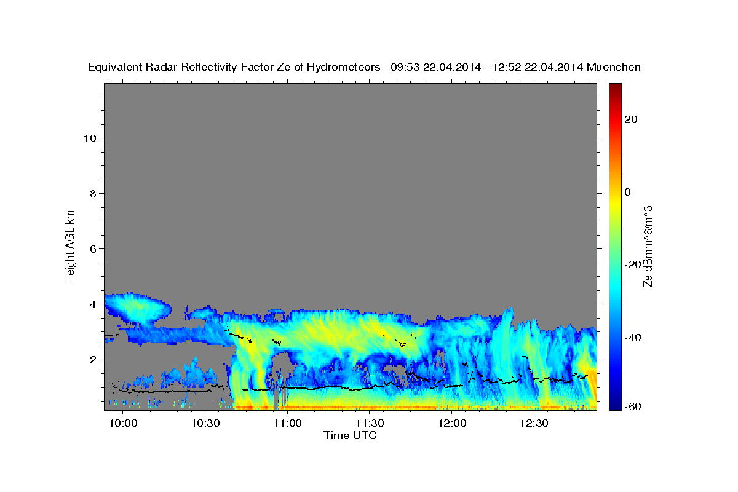The width and height of the screenshot is (738, 492).
Task: Click the 'Time UTC' axis label
Action: 350,435
